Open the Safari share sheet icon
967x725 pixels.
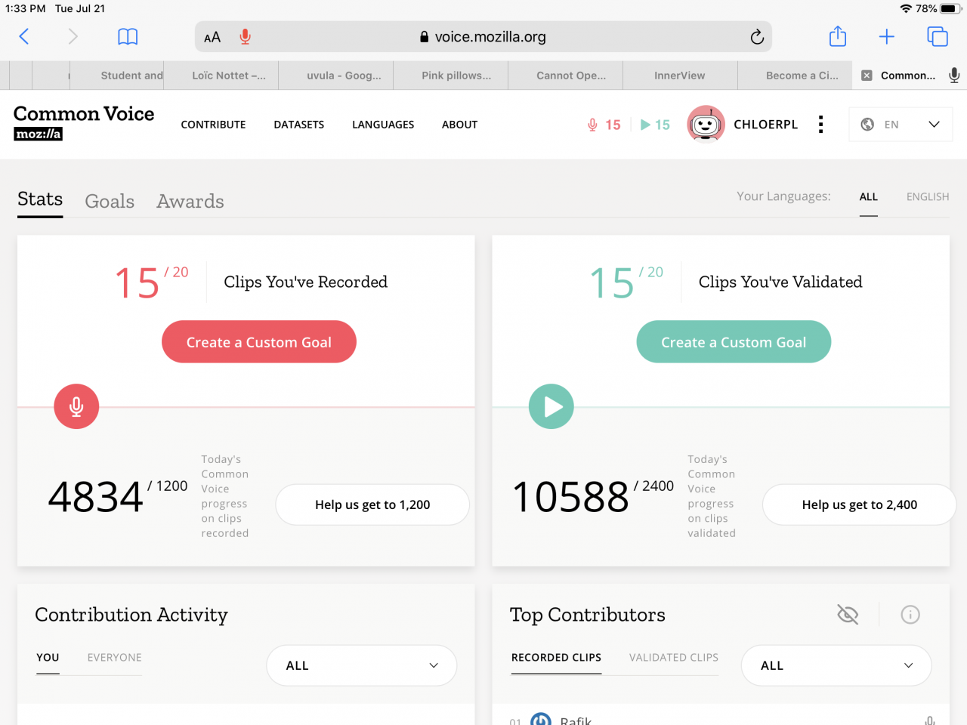tap(838, 36)
